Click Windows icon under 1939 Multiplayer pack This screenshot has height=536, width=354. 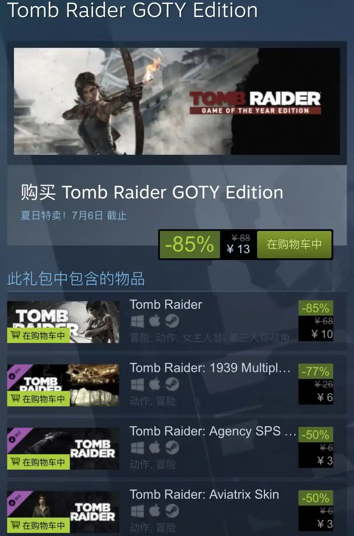pos(137,384)
